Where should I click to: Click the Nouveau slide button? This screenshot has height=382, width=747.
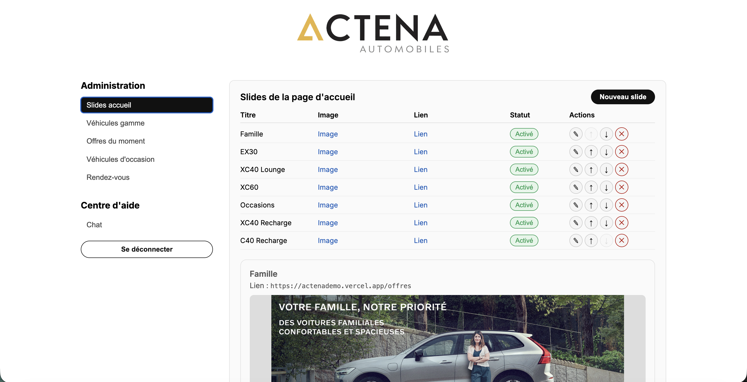click(622, 97)
